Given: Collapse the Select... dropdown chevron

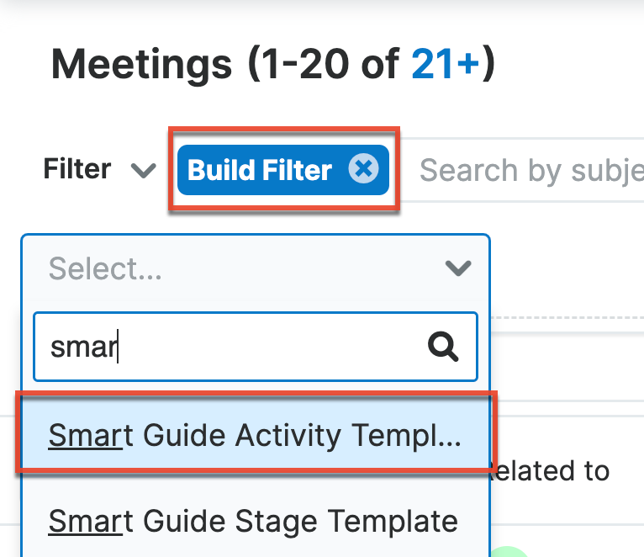Looking at the screenshot, I should coord(457,269).
